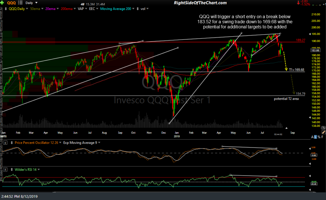326x200 pixels.
Task: Click the Moving Average 200 label
Action: (116, 9)
